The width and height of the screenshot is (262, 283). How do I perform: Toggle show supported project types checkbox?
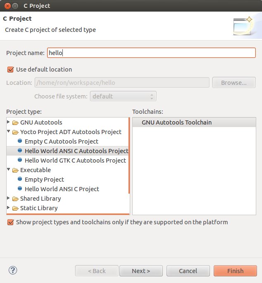tap(11, 222)
